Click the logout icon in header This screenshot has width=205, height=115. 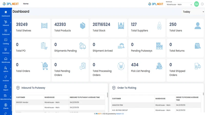click(202, 4)
